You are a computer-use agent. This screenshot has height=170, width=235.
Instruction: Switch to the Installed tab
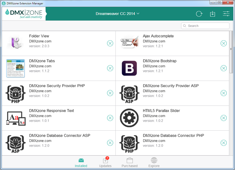click(81, 163)
